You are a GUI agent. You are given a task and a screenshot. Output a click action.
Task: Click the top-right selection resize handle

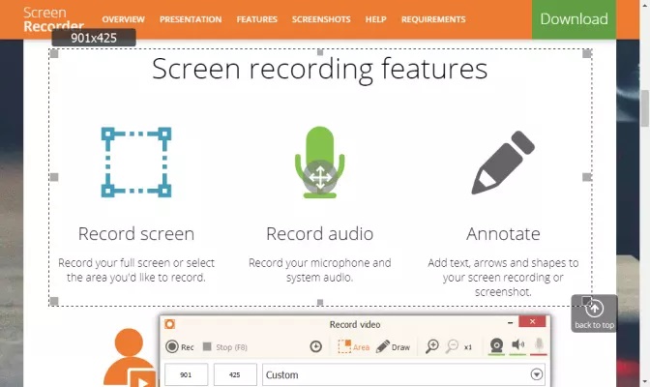(586, 53)
